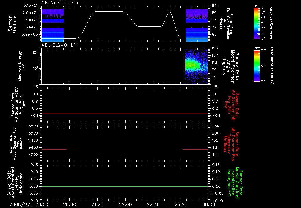Click the '190' scanner angle tick label
The image size is (301, 208).
(x=215, y=48)
